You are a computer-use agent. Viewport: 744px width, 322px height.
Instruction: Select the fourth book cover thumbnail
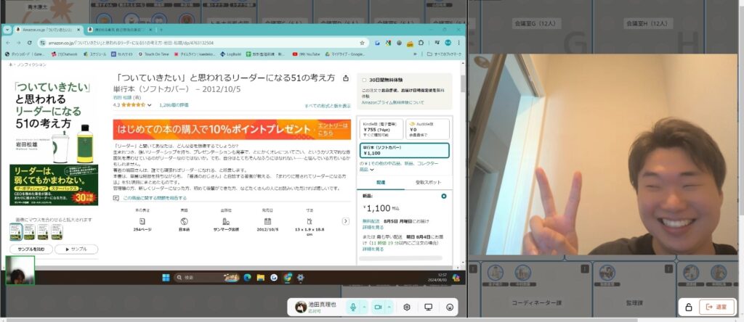point(57,232)
